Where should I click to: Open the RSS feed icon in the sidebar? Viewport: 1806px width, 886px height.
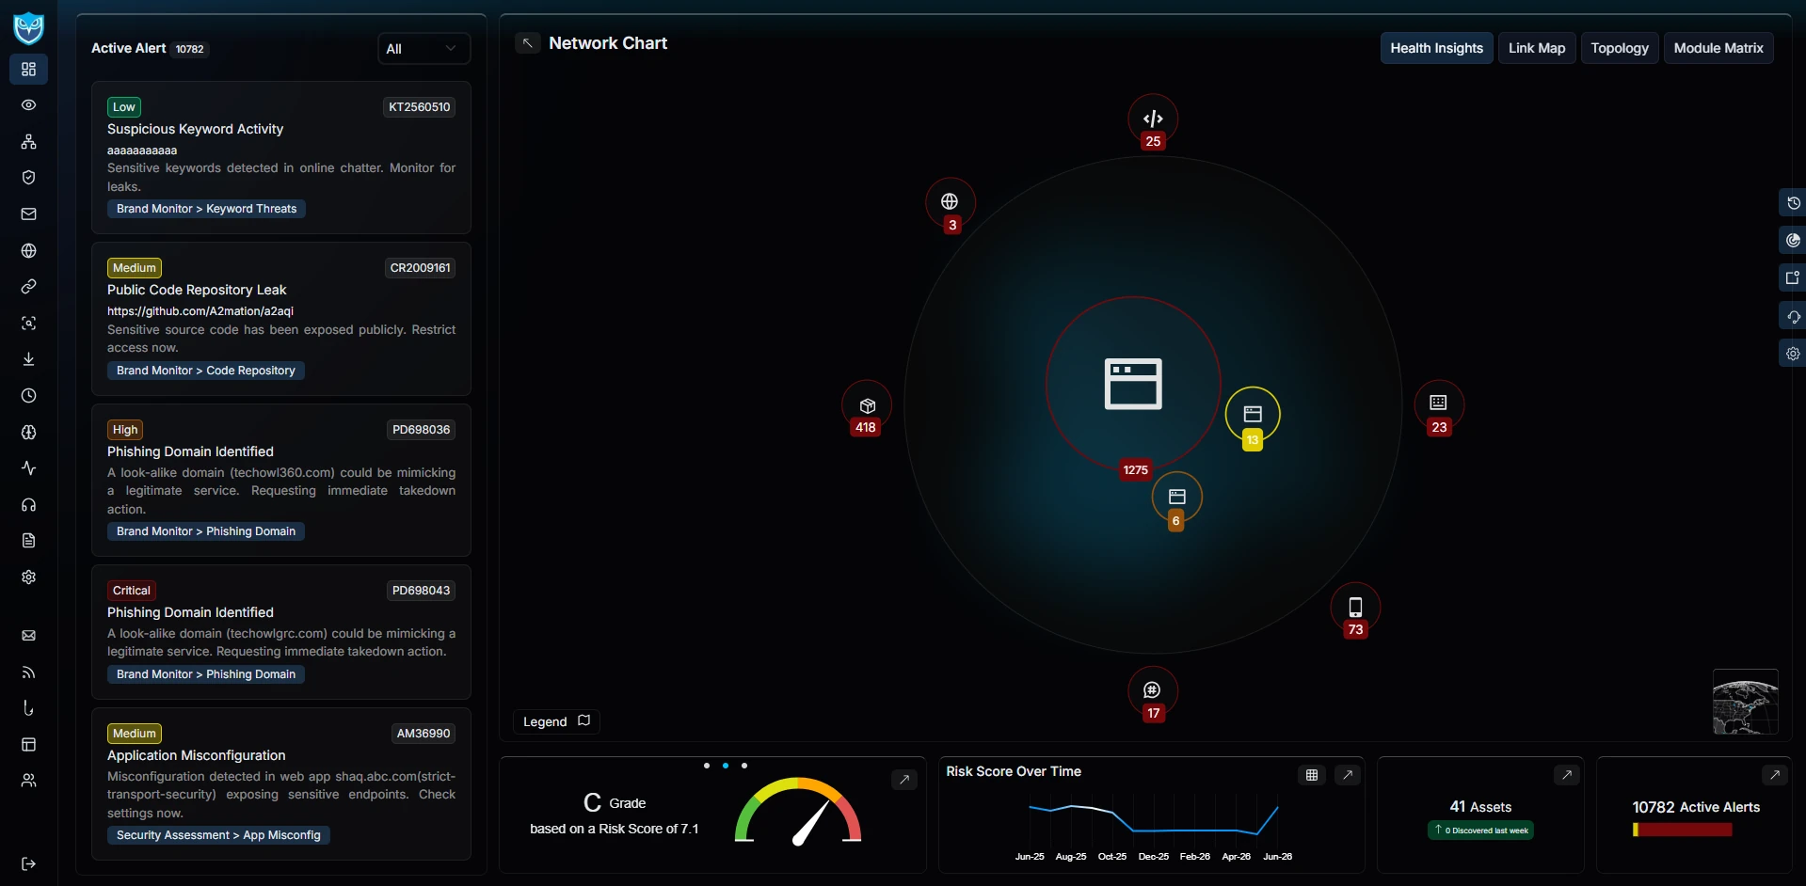(x=28, y=672)
